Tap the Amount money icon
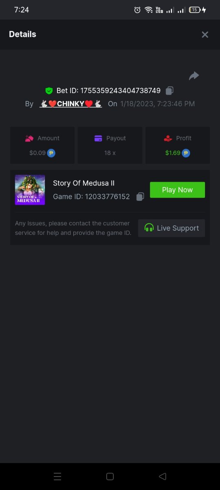The image size is (220, 490). (x=29, y=138)
